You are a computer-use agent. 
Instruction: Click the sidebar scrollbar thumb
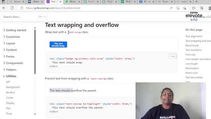pyautogui.click(x=35, y=52)
